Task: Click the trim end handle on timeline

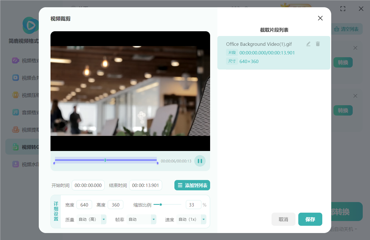Action: pyautogui.click(x=158, y=163)
